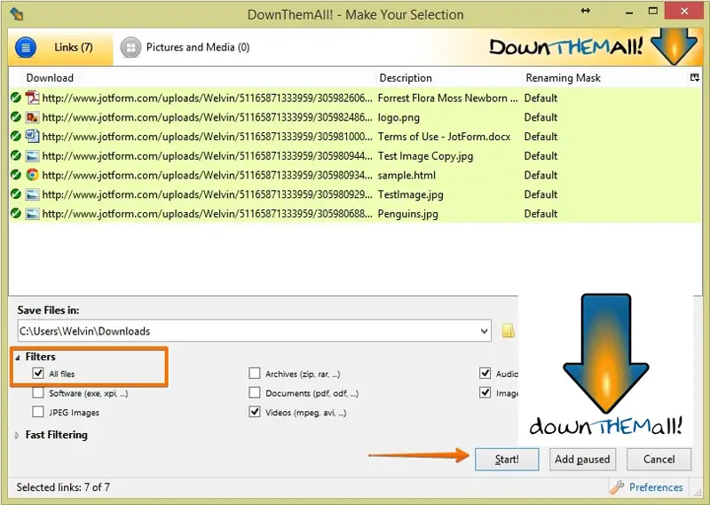The image size is (710, 505).
Task: Toggle the All files filter checkbox
Action: (38, 373)
